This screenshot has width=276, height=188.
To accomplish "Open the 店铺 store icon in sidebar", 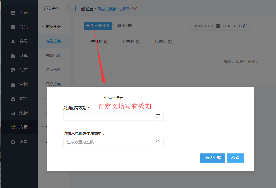I will click(13, 13).
